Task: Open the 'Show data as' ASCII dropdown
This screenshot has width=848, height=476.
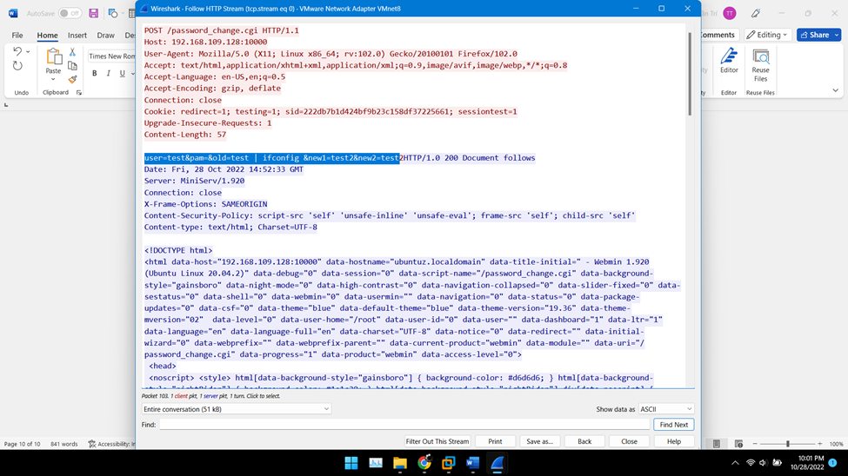Action: tap(665, 409)
